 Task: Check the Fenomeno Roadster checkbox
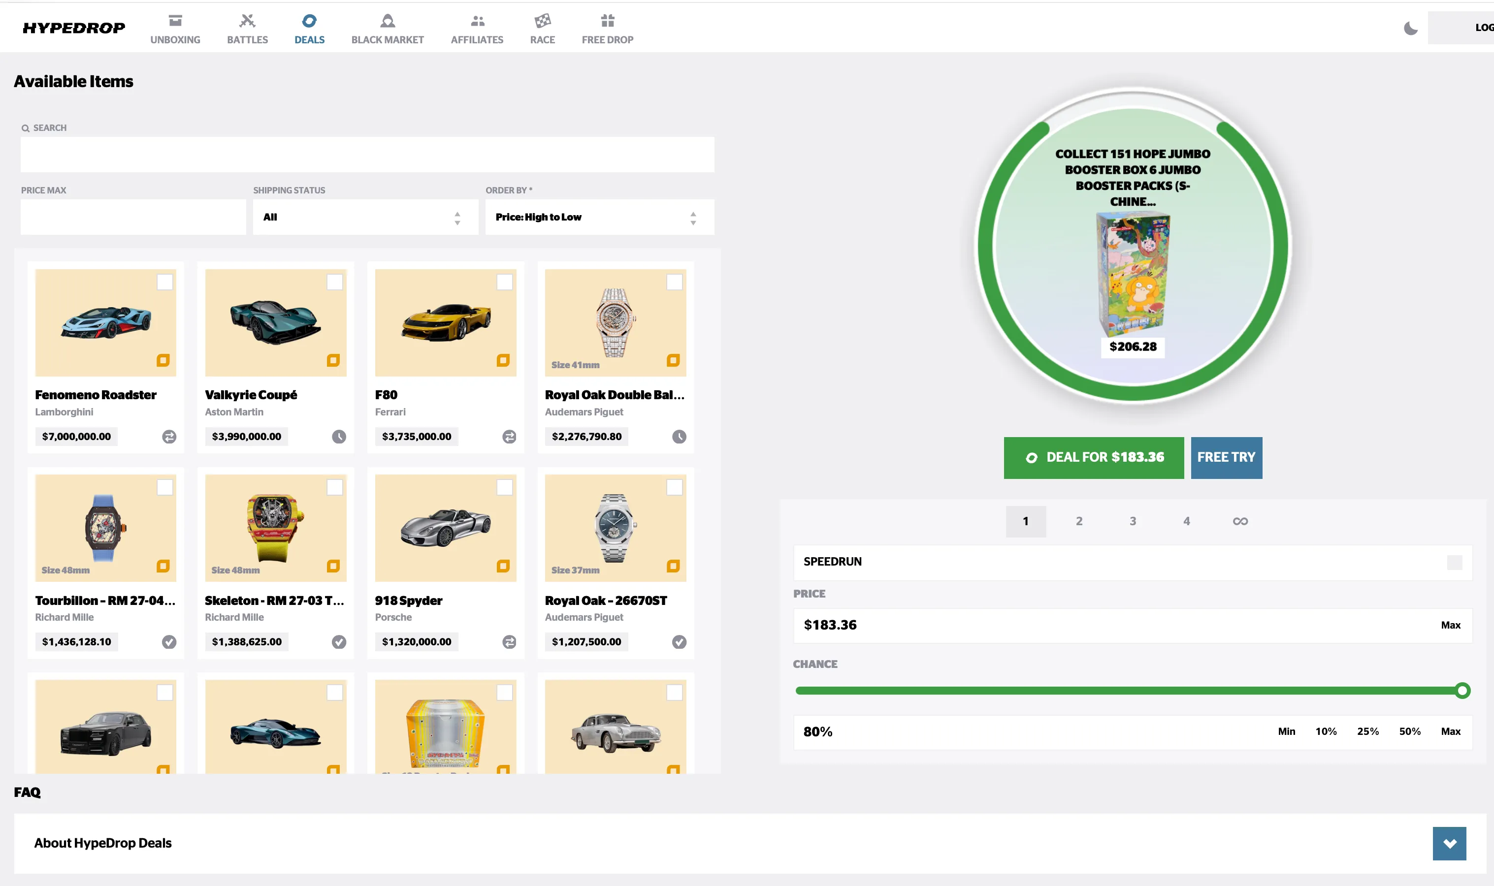tap(165, 282)
